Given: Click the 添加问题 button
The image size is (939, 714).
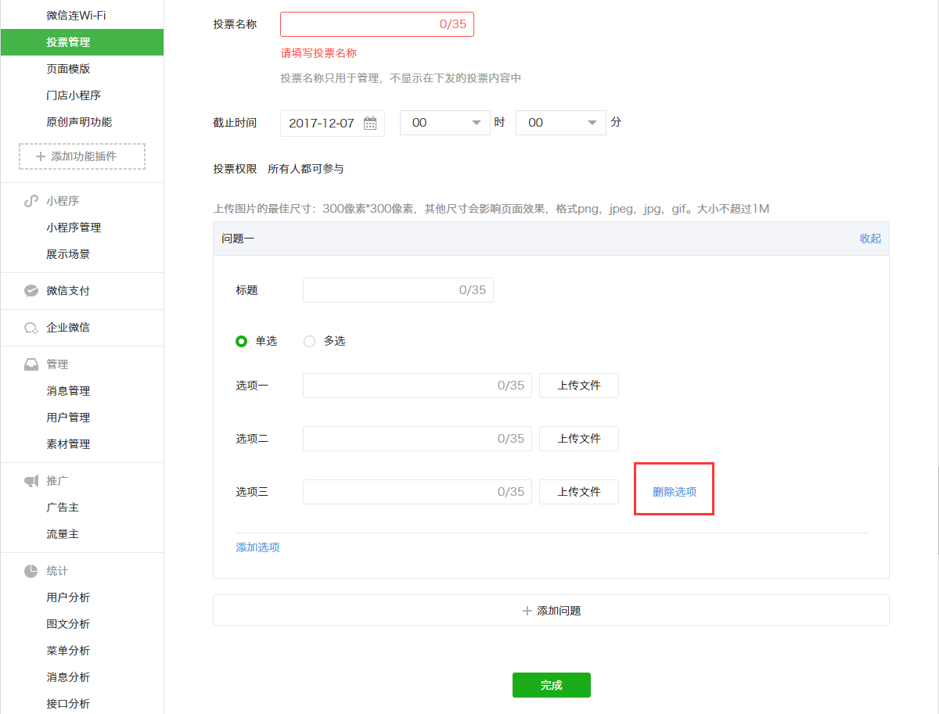Looking at the screenshot, I should pos(551,610).
